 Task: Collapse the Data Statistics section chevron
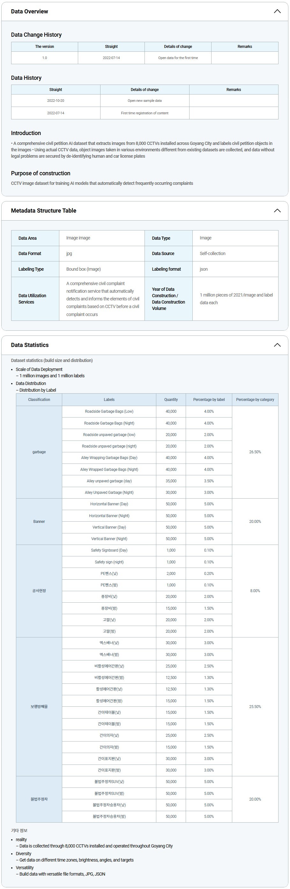pyautogui.click(x=277, y=345)
